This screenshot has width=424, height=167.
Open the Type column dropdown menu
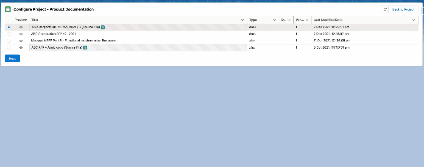point(275,20)
